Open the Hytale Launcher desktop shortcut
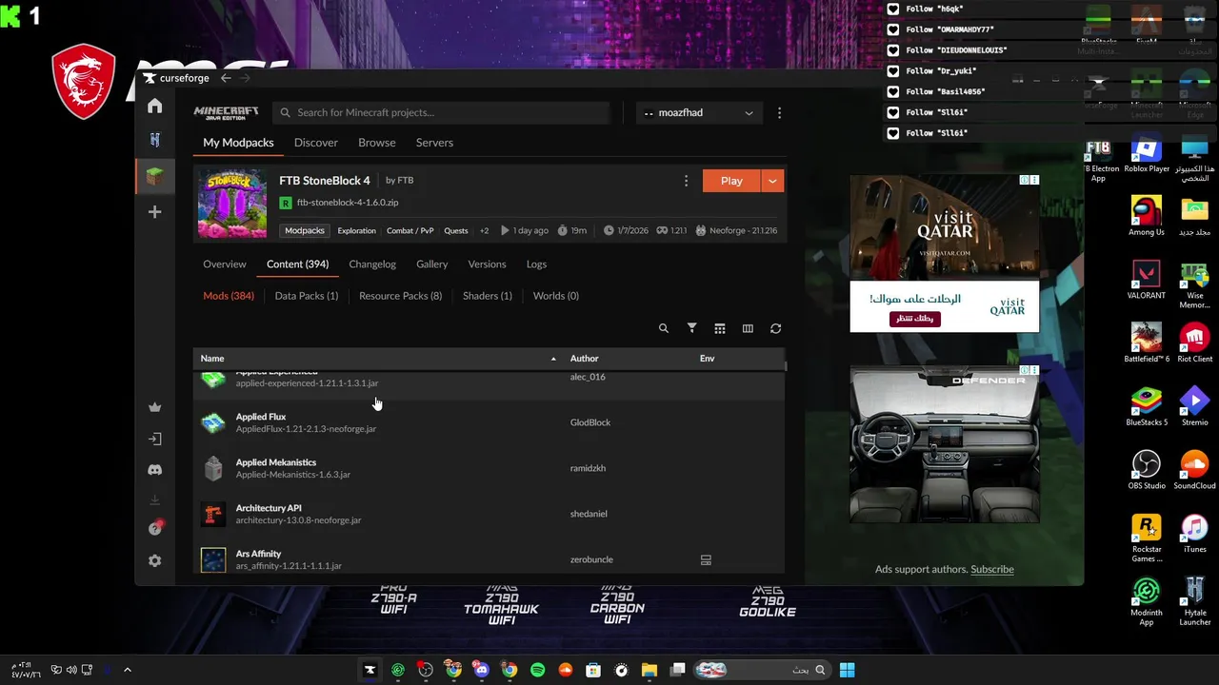1219x685 pixels. (x=1194, y=601)
